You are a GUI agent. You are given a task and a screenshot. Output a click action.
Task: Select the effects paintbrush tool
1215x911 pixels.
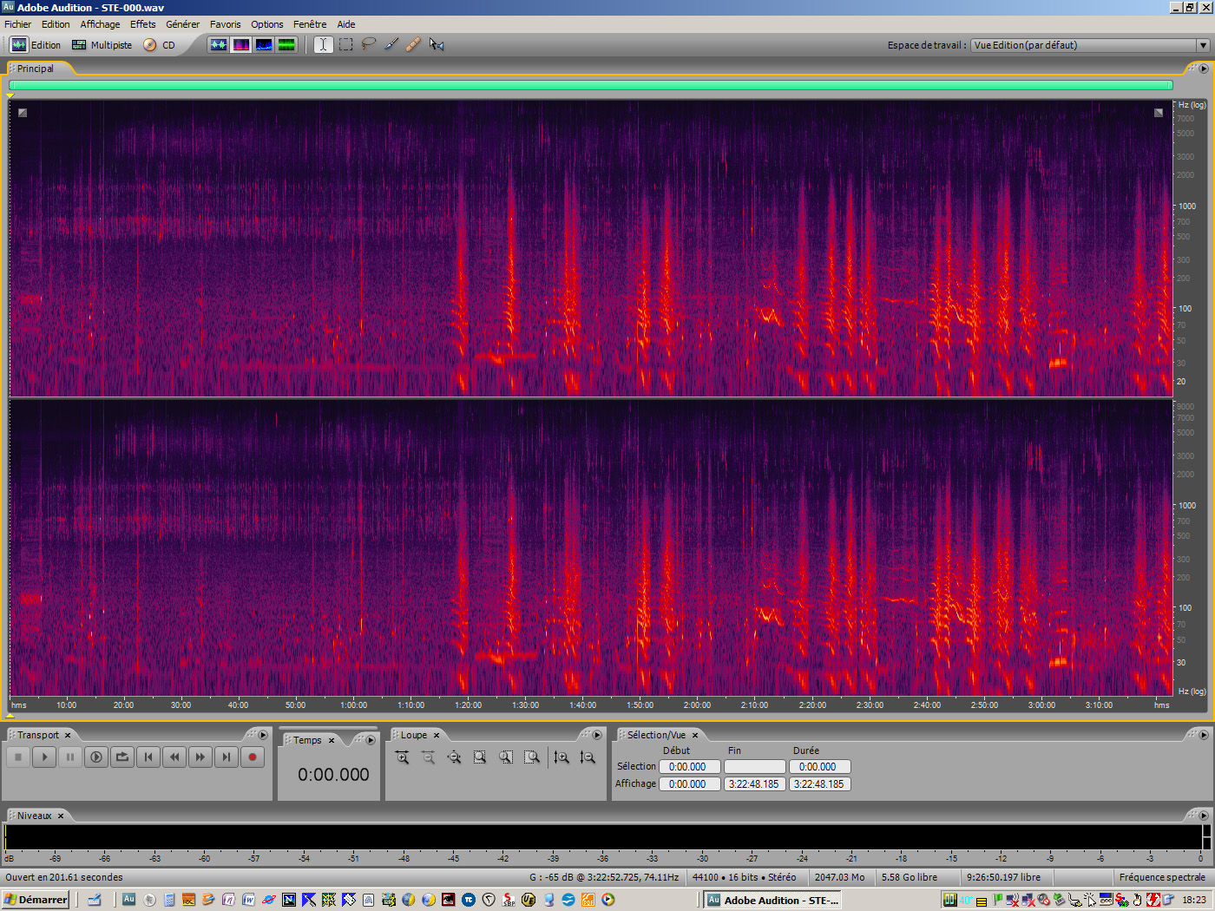[x=391, y=44]
